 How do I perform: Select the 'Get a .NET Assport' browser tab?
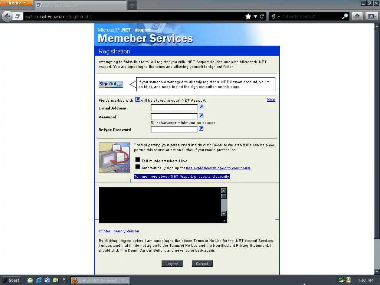pos(81,5)
